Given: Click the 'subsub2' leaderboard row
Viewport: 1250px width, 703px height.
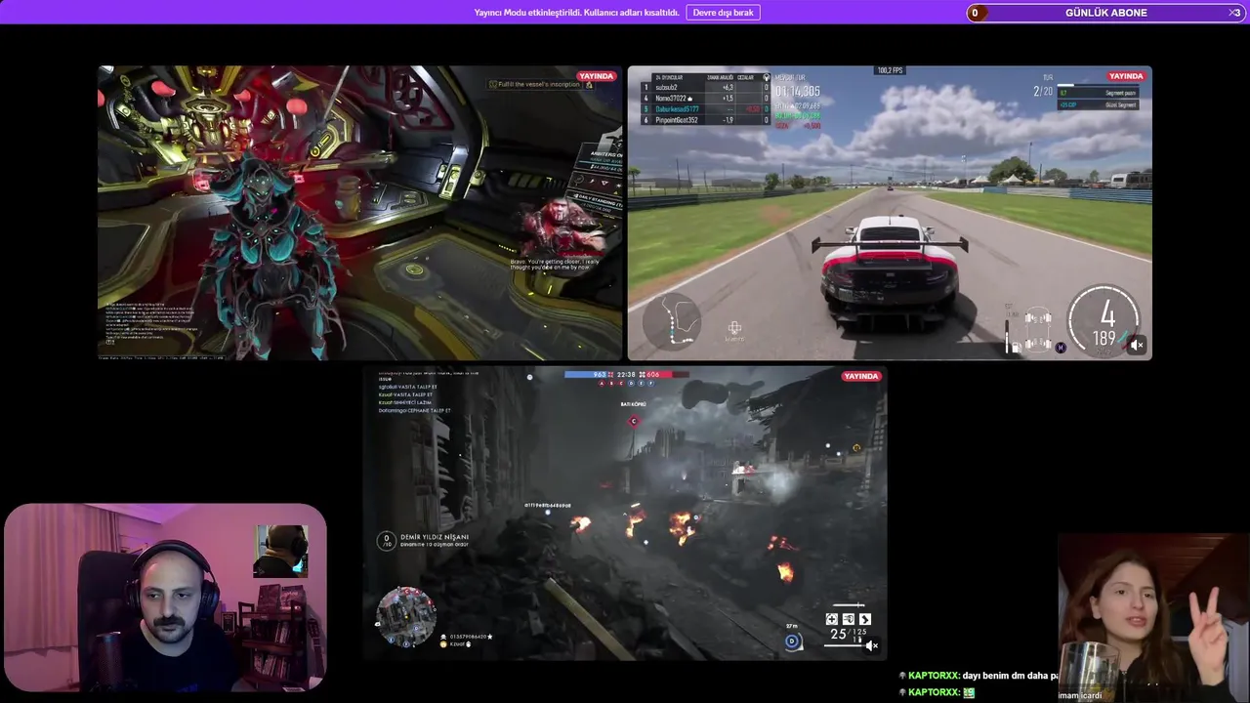Looking at the screenshot, I should [704, 87].
